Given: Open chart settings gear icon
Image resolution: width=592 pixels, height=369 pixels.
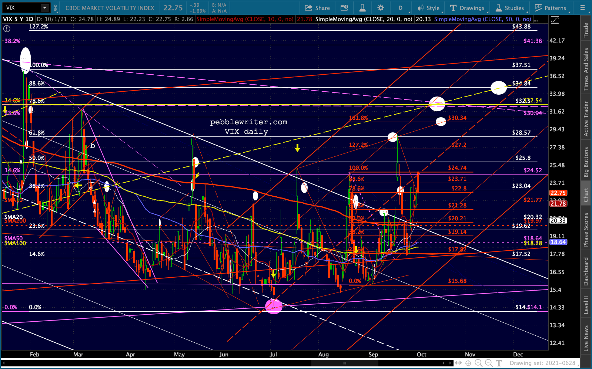Looking at the screenshot, I should tap(381, 8).
